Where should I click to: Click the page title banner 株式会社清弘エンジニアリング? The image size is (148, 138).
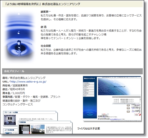[43, 4]
